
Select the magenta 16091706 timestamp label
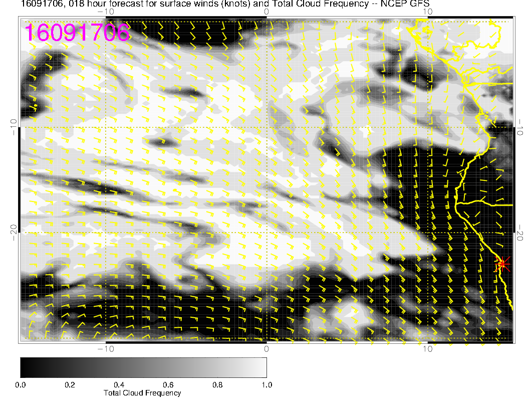click(x=77, y=33)
